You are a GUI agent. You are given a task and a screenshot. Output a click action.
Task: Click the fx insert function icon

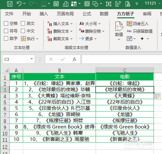pos(74,59)
